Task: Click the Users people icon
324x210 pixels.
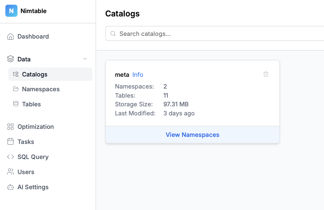Action: pyautogui.click(x=10, y=172)
